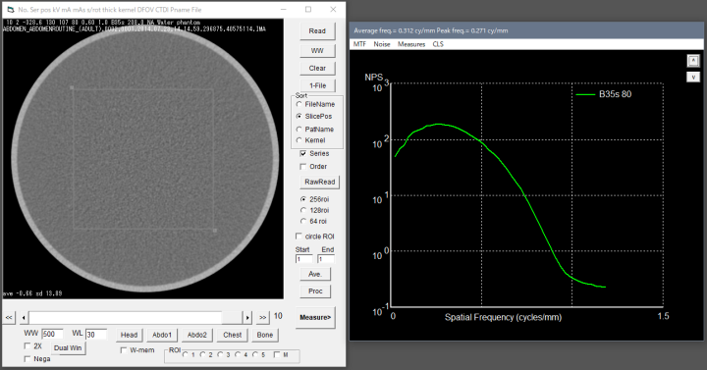Apply the Abdo1 window preset
Screen dimensions: 707x370
coord(162,335)
